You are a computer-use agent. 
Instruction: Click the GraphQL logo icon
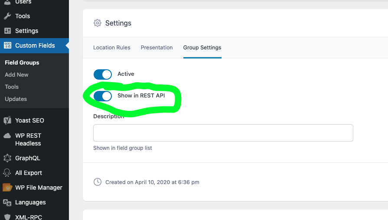click(x=7, y=158)
